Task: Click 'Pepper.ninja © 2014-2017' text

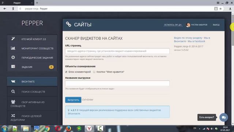Action: 189,47
